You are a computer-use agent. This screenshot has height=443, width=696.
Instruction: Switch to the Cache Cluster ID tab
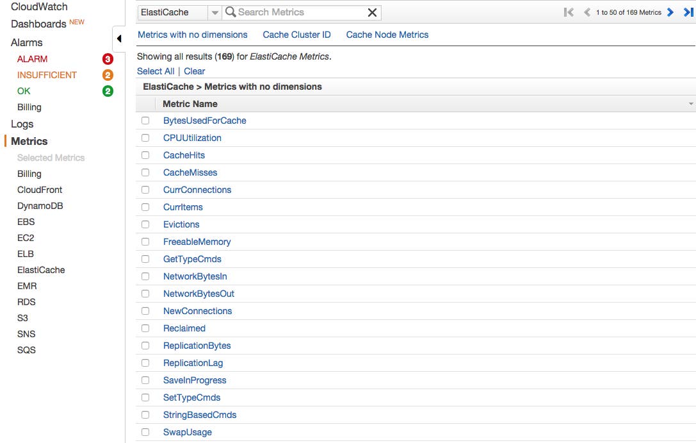click(296, 35)
